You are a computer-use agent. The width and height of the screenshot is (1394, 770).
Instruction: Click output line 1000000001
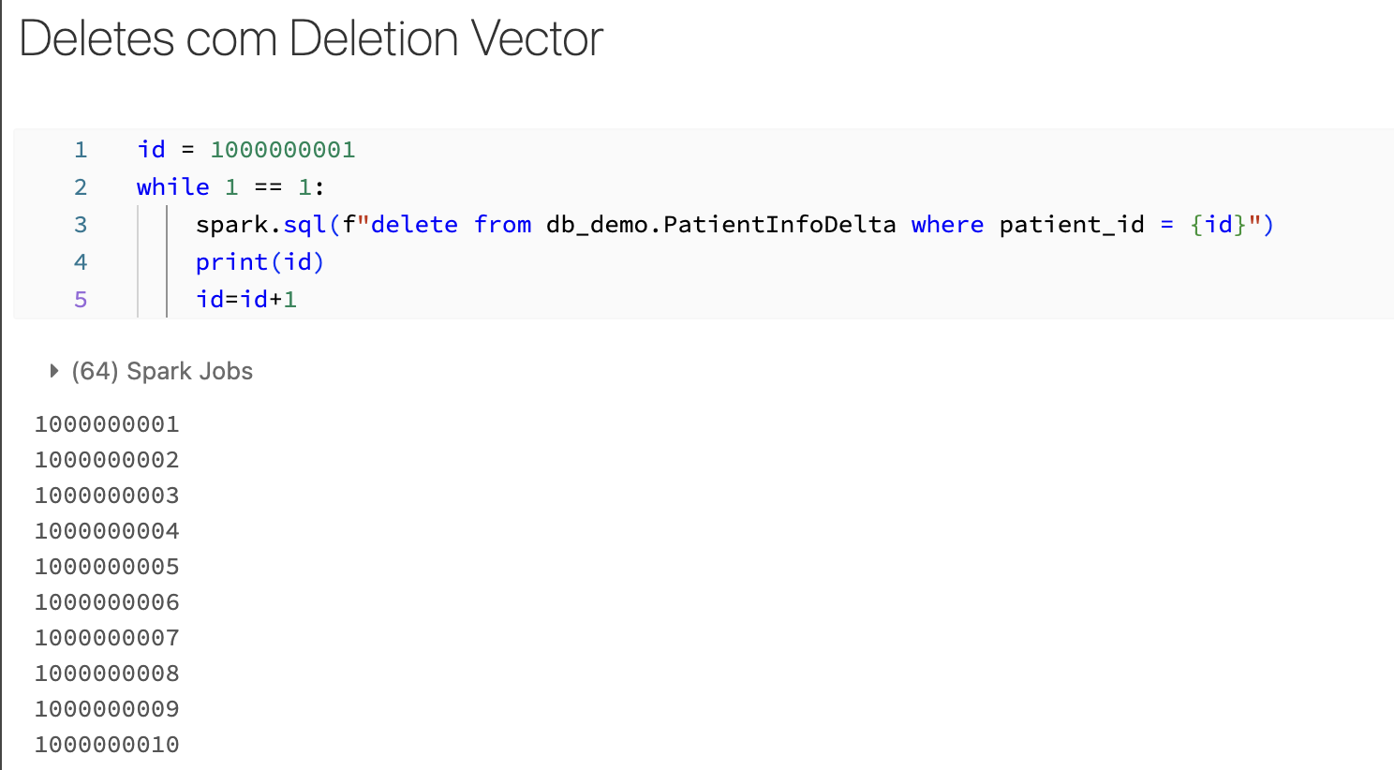[x=107, y=424]
